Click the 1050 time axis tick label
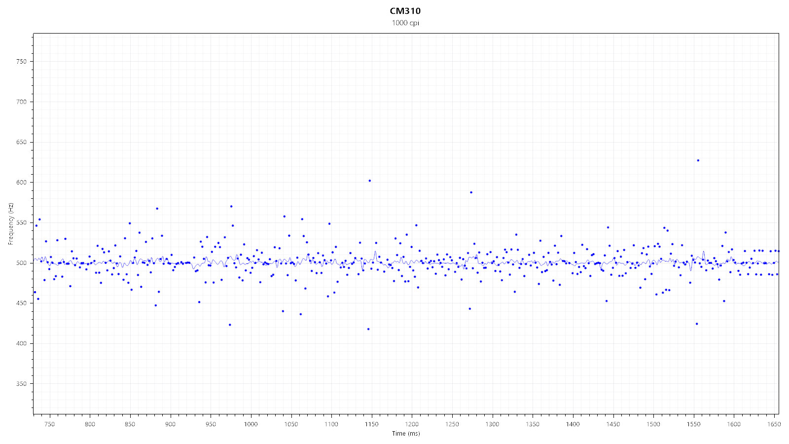 (291, 424)
